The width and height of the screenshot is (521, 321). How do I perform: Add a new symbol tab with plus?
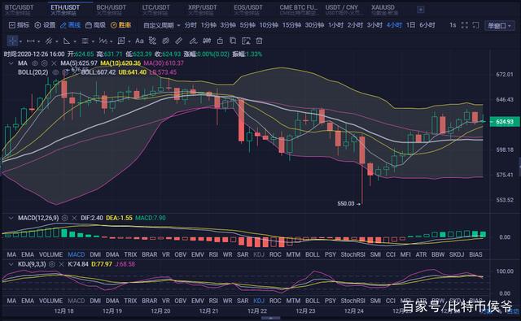click(421, 10)
